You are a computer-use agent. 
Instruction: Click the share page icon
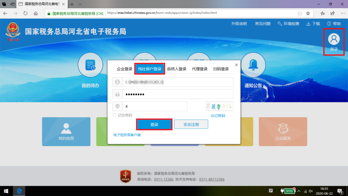(333, 13)
